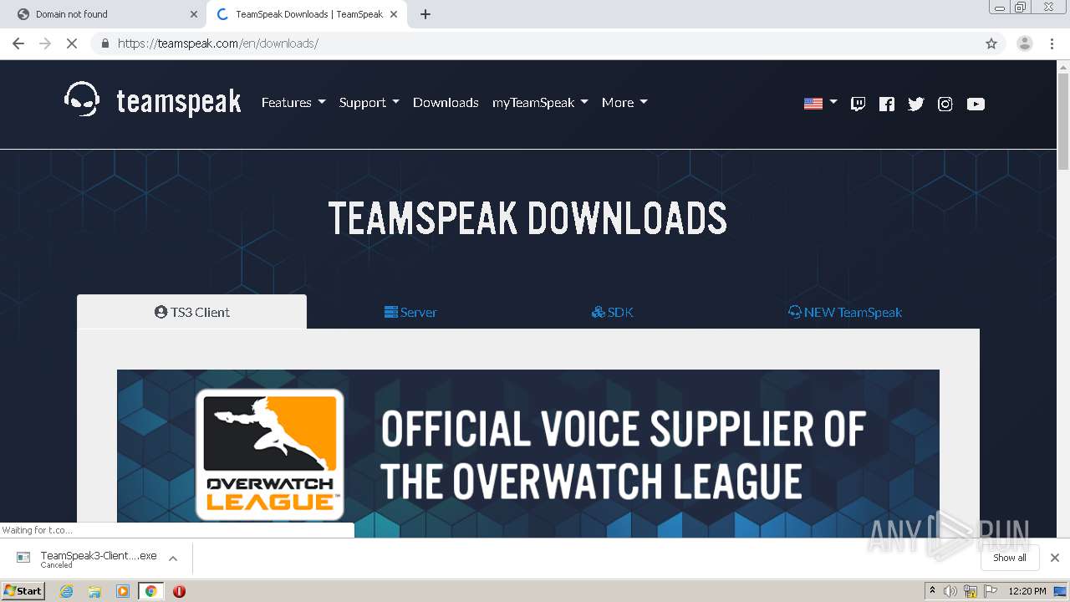Close the Domain not found tab
Screen dimensions: 1070x602
pyautogui.click(x=194, y=14)
